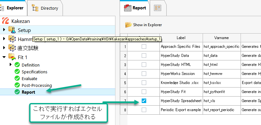Screen dimensions: 261x125
Task: Select the 直交試験 tree item
Action: [x=28, y=48]
